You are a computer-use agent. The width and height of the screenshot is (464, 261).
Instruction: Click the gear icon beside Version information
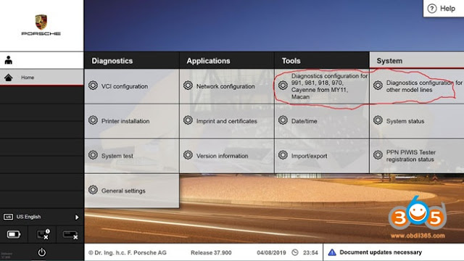click(188, 155)
